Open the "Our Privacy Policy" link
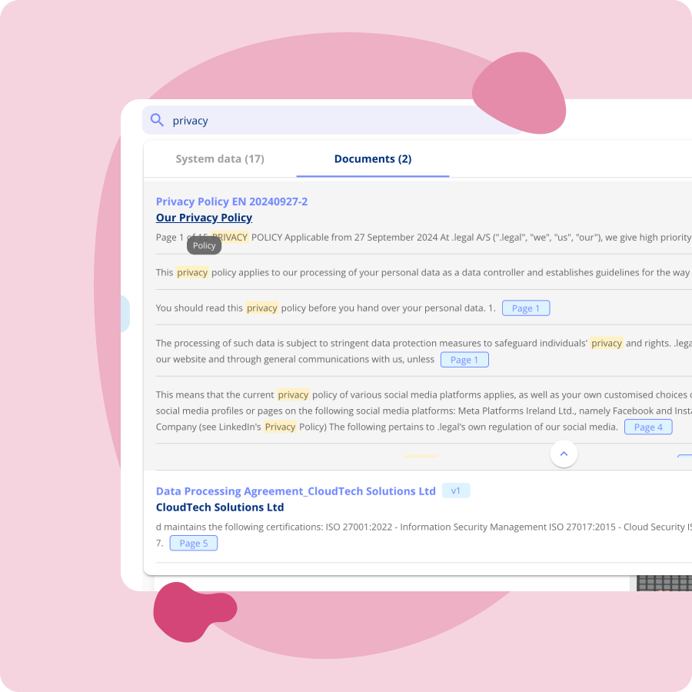Image resolution: width=692 pixels, height=692 pixels. pos(204,218)
